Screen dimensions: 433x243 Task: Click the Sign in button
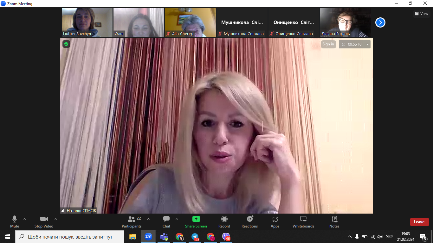pos(328,44)
